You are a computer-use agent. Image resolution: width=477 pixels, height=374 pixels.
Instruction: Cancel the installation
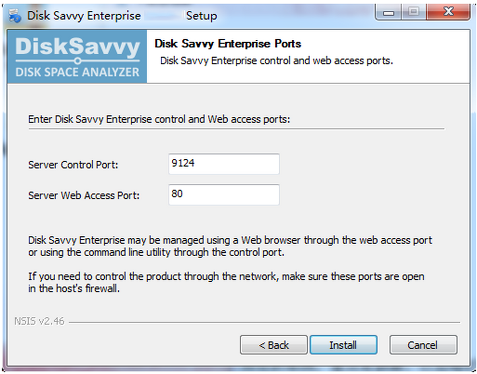coord(423,345)
